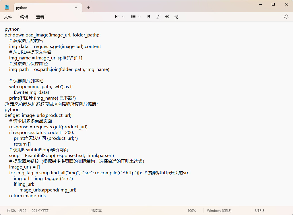Viewport: 293px width, 215px height.
Task: Click line 'with open(img_path, 'wb') as f:'
Action: (x=41, y=87)
